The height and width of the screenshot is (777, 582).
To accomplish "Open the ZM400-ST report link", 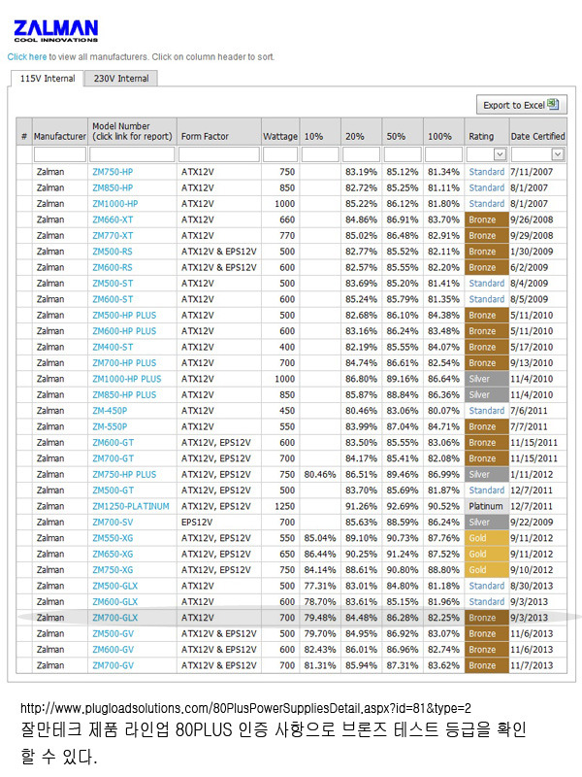I will [113, 348].
